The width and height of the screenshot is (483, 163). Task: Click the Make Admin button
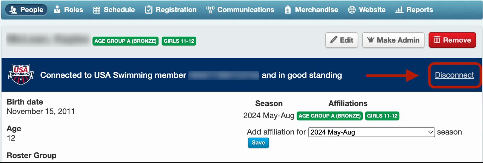pos(393,40)
